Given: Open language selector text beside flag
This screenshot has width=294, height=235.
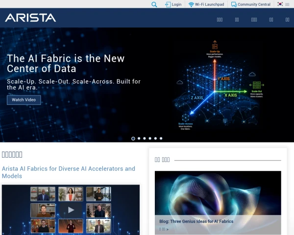Looking at the screenshot, I should 287,4.
